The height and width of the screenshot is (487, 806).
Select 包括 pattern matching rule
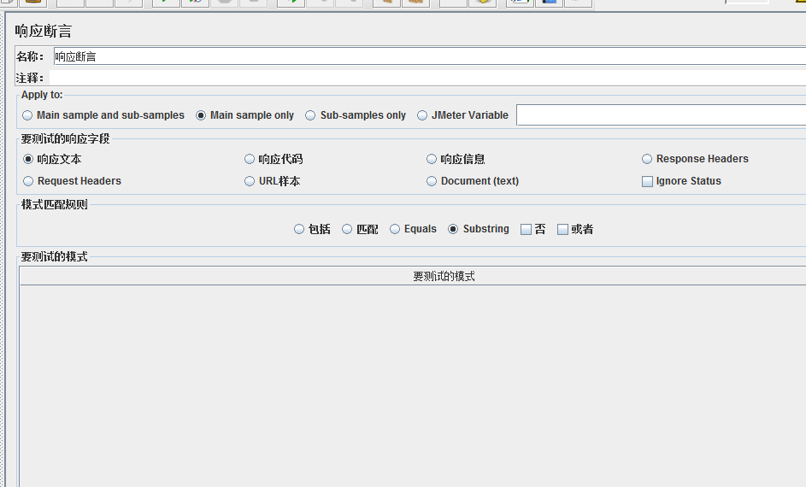pyautogui.click(x=299, y=229)
